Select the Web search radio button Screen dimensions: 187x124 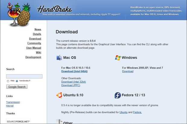tap(8, 81)
